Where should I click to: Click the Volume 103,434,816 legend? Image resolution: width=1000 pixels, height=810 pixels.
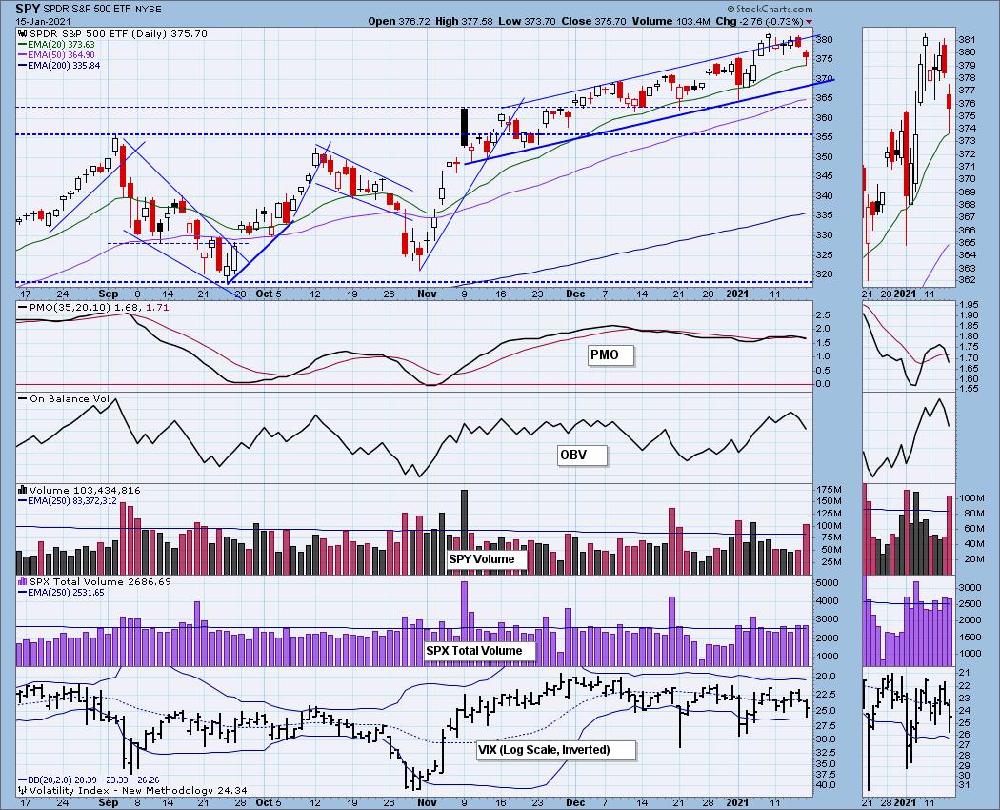tap(79, 490)
